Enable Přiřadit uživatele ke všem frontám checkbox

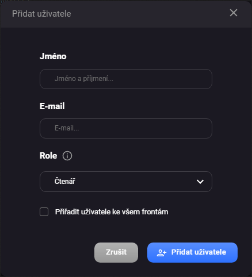click(44, 212)
